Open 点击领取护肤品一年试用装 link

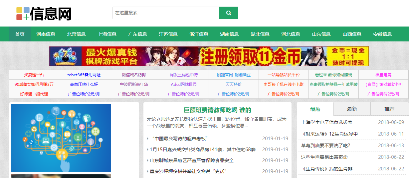coord(333,85)
